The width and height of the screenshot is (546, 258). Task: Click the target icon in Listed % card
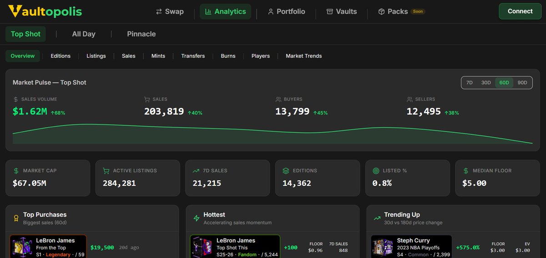coord(376,171)
